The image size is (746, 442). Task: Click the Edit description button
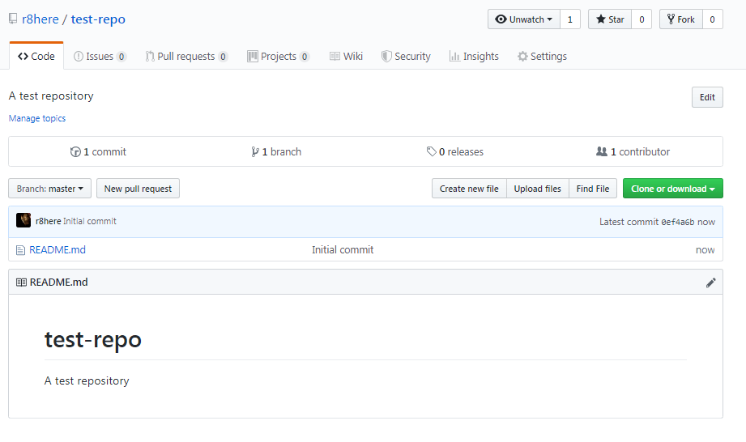[x=707, y=97]
